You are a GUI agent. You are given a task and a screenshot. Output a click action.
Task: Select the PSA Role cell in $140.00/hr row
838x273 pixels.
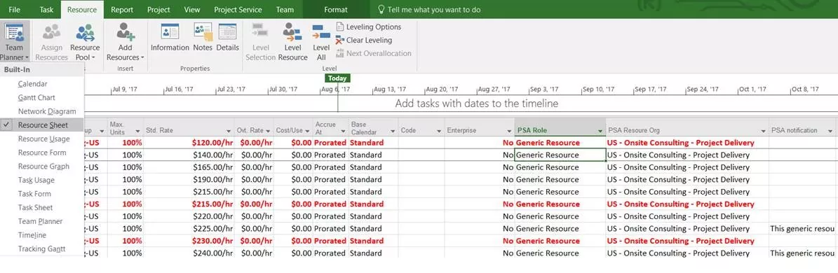pos(560,155)
